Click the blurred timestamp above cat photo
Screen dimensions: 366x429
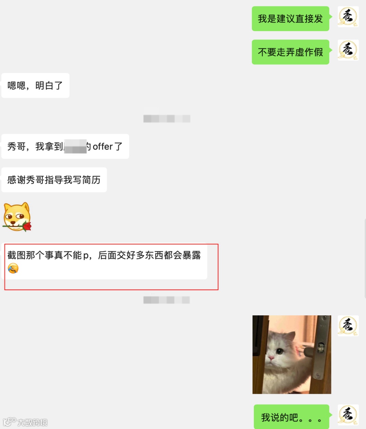(167, 300)
